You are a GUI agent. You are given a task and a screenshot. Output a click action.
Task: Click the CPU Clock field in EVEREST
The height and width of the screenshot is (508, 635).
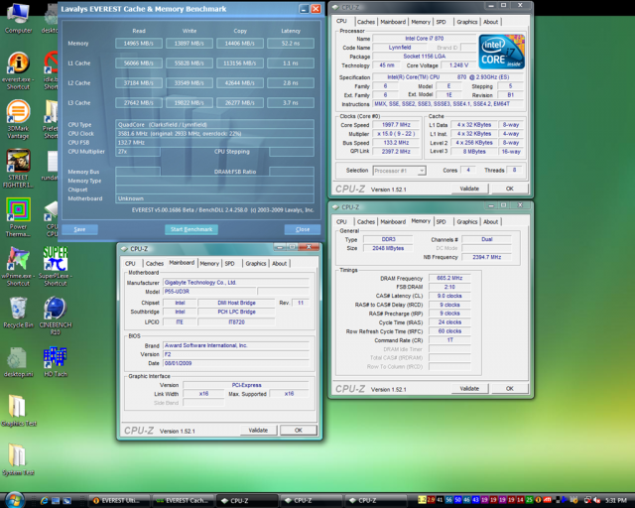click(x=214, y=134)
